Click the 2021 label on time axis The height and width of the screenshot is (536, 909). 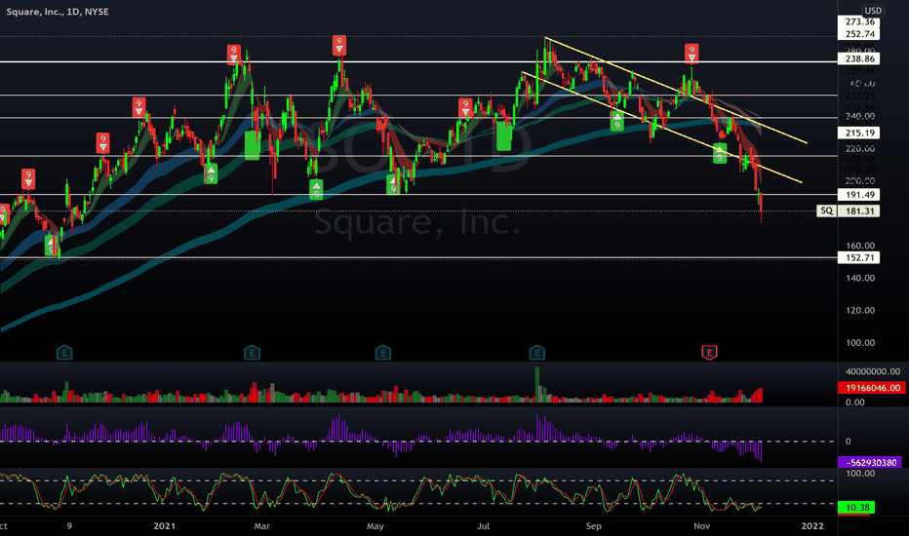tap(164, 525)
